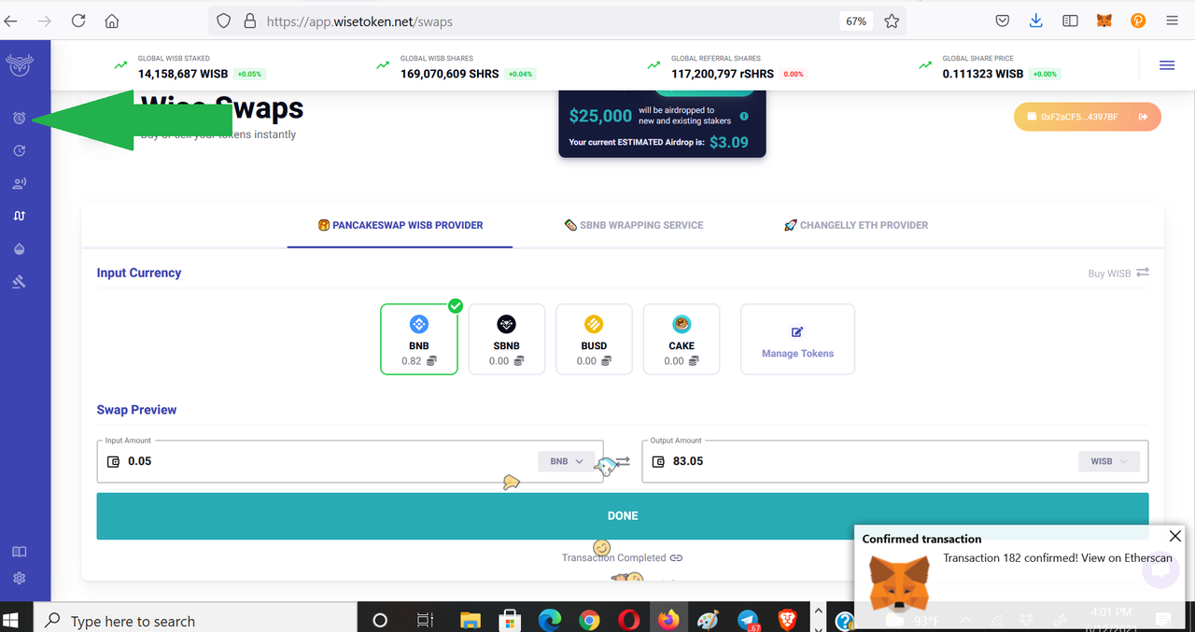Viewport: 1195px width, 632px height.
Task: Open the book documentation sidebar icon
Action: pos(19,553)
